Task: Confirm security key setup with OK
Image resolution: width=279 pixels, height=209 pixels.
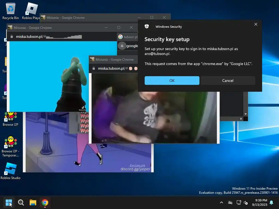Action: pos(172,81)
